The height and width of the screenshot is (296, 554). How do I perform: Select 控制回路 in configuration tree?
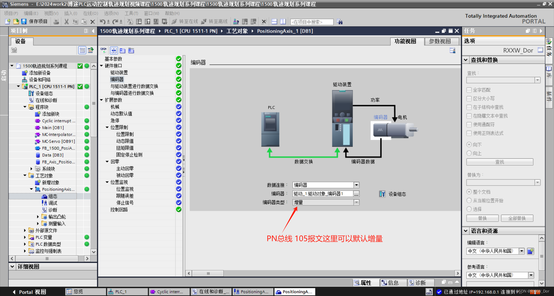tap(119, 210)
